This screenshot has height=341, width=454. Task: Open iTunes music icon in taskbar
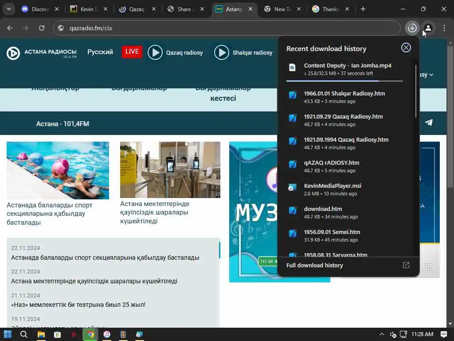pyautogui.click(x=107, y=334)
